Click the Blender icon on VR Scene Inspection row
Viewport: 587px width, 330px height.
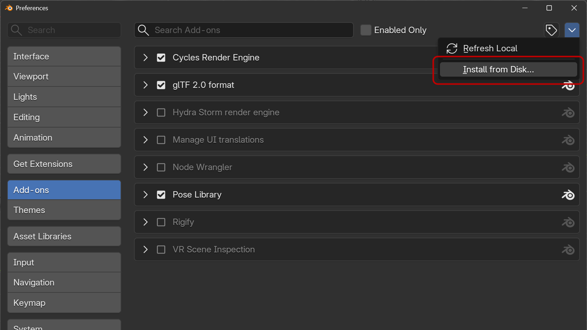pyautogui.click(x=568, y=250)
